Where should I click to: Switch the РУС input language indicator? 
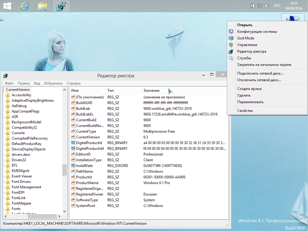pyautogui.click(x=277, y=6)
